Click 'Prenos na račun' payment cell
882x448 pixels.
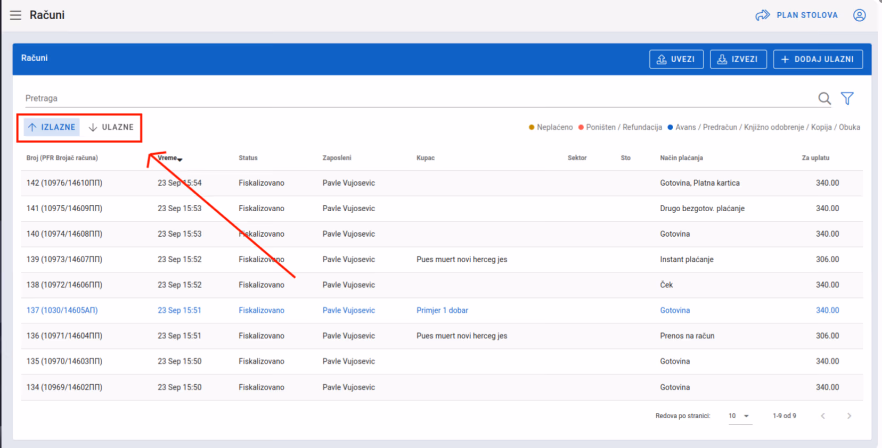click(687, 336)
